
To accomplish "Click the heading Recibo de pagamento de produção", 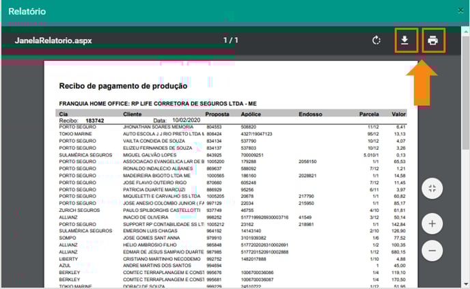I will tap(123, 86).
